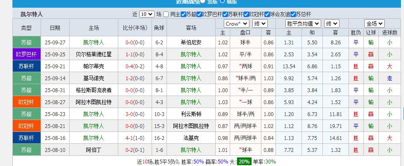Open the 终 dropdown beside Crow*
This screenshot has width=404, height=166.
(x=260, y=23)
